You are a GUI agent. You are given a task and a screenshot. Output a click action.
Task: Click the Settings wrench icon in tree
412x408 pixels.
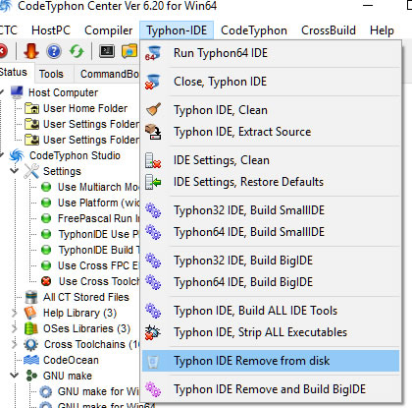coord(31,171)
